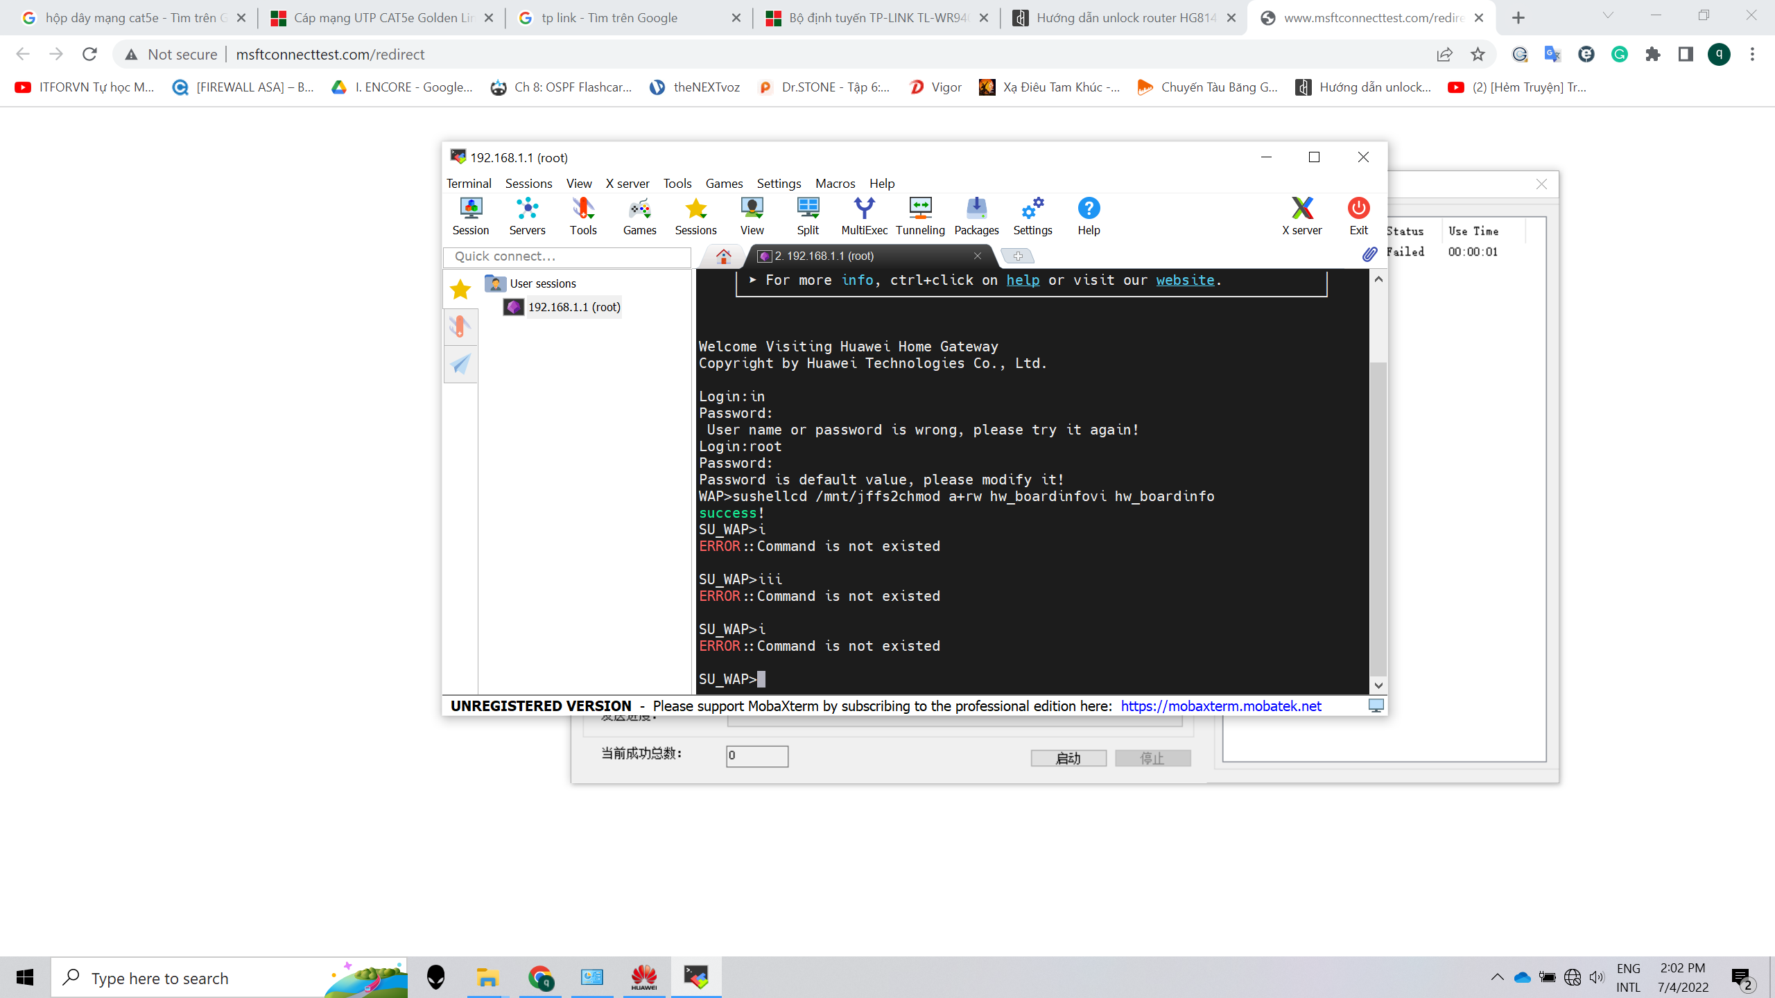Open the Packages toolbar icon

pyautogui.click(x=976, y=216)
